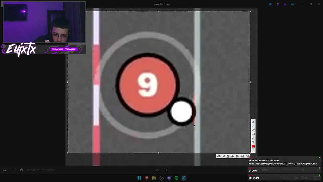Open Discord from taskbar

point(169,178)
